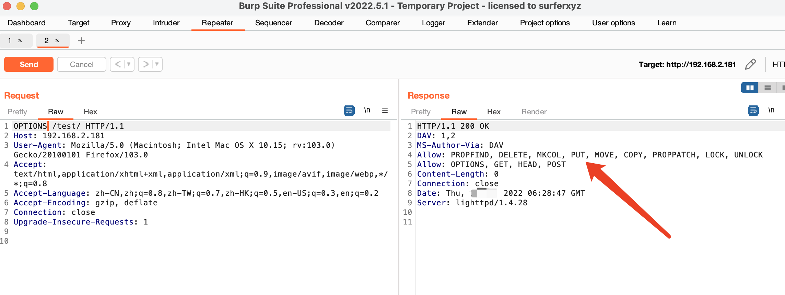Expand the back history dropdown arrow
Screen dimensions: 785x295
click(x=129, y=64)
